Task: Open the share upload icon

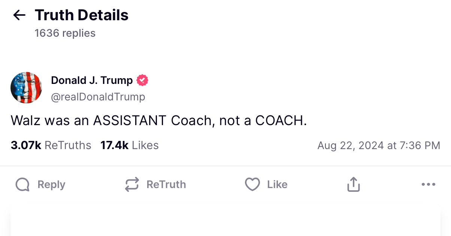Action: tap(353, 184)
